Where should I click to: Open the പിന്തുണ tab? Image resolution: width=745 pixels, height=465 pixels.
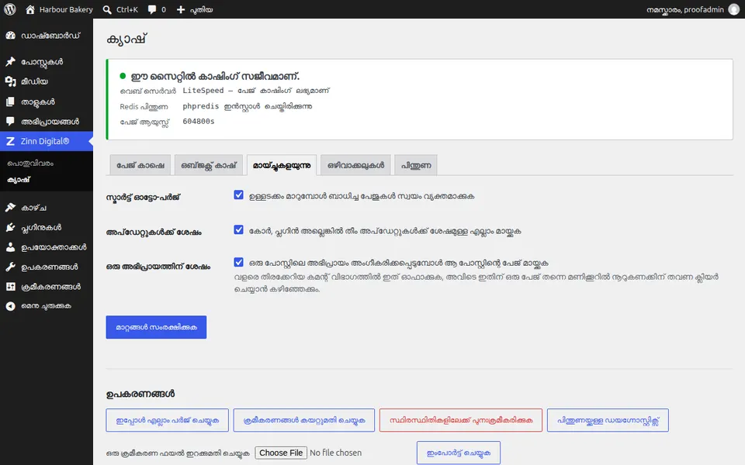pyautogui.click(x=416, y=165)
